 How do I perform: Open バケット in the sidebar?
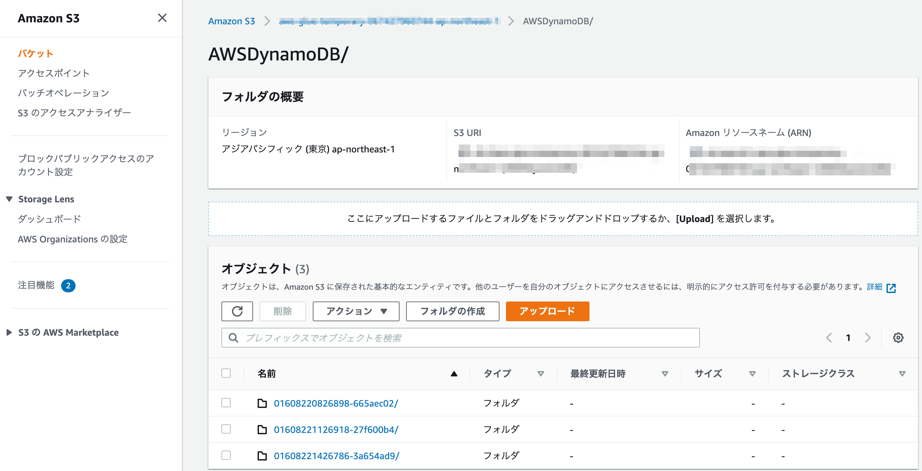(35, 53)
